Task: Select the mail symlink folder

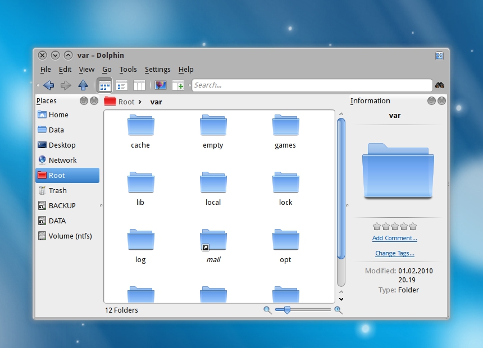Action: [213, 246]
